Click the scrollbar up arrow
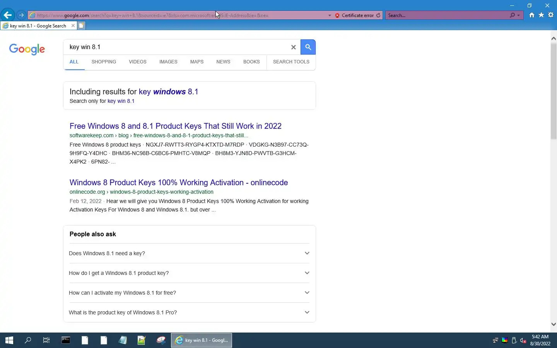 [554, 38]
